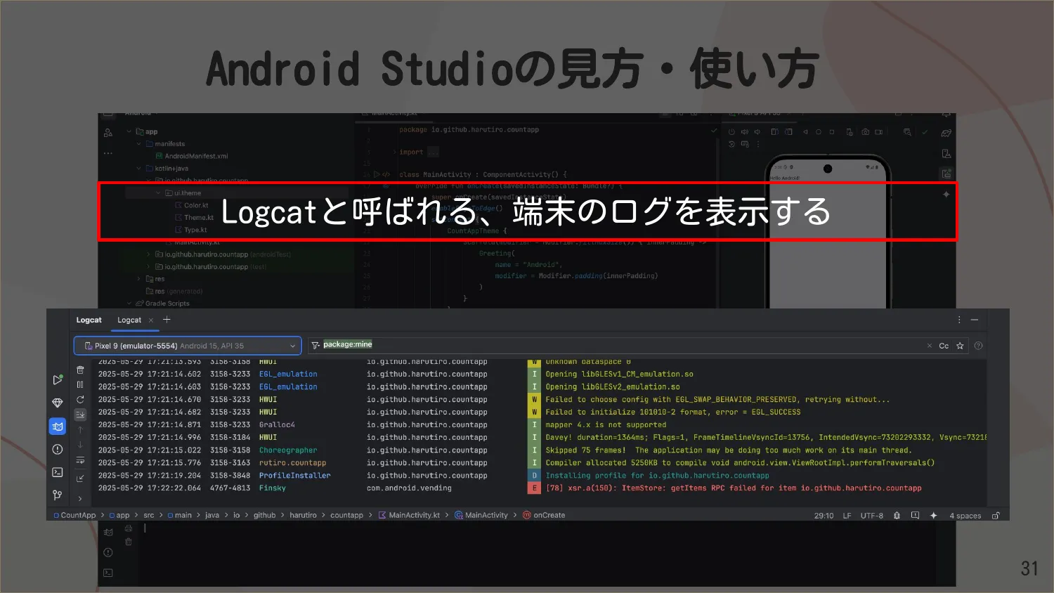This screenshot has width=1054, height=593.
Task: Pause Logcat output
Action: point(80,384)
